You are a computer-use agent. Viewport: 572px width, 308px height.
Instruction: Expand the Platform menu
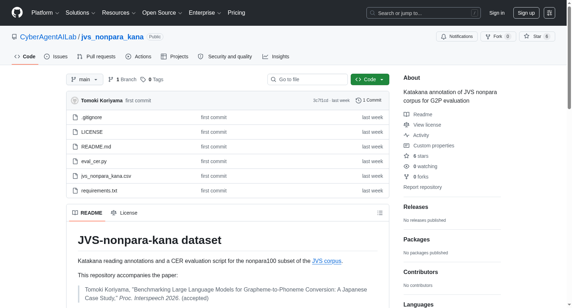(45, 13)
